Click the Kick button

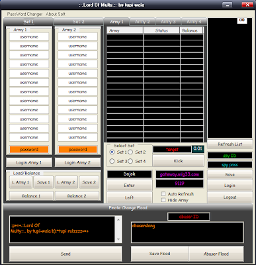(178, 161)
